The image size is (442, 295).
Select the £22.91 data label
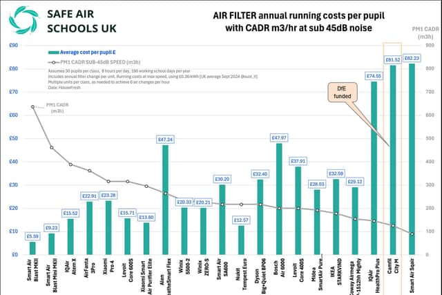(89, 196)
